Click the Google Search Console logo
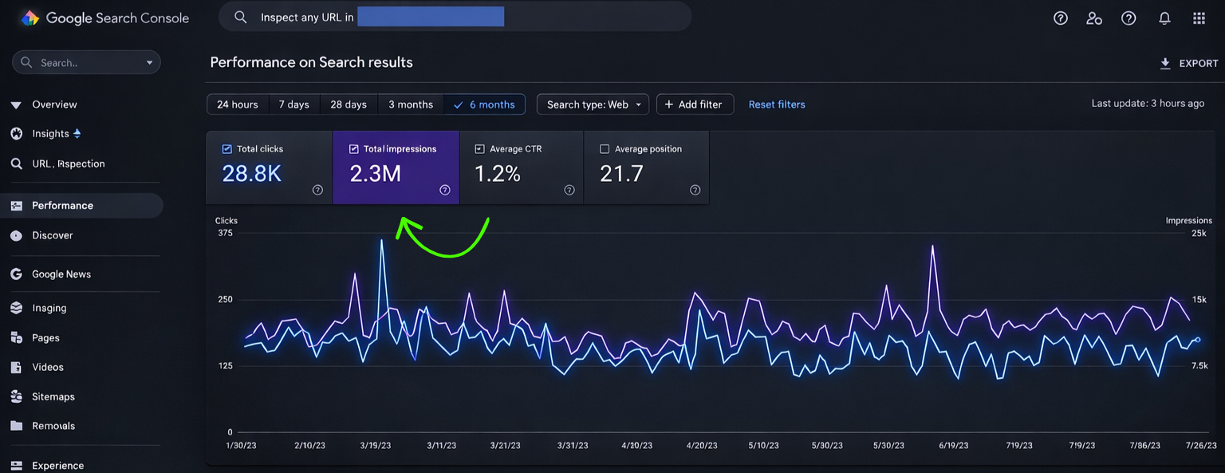 pyautogui.click(x=30, y=18)
